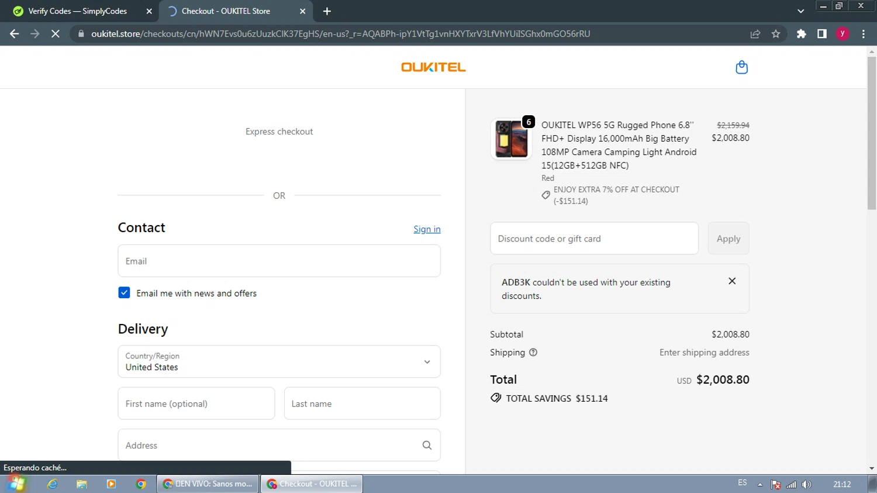Open the Chrome extensions puzzle icon
Screen dimensions: 877x493
click(801, 34)
